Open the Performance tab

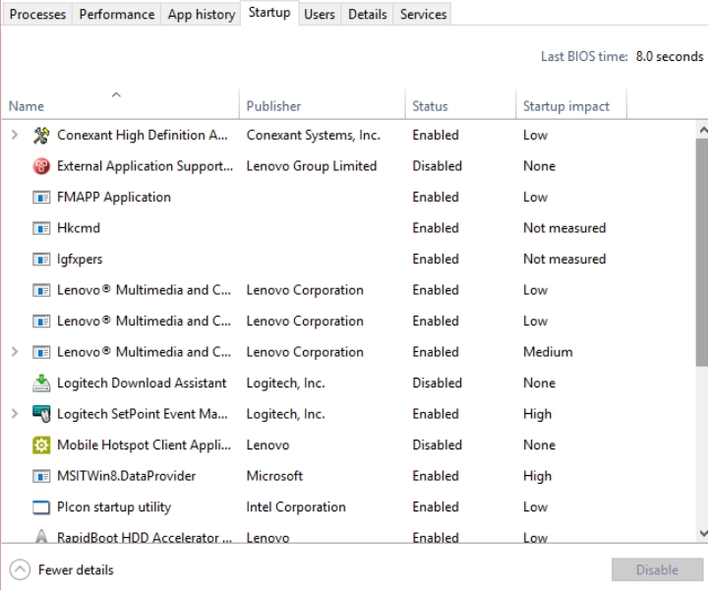coord(117,15)
